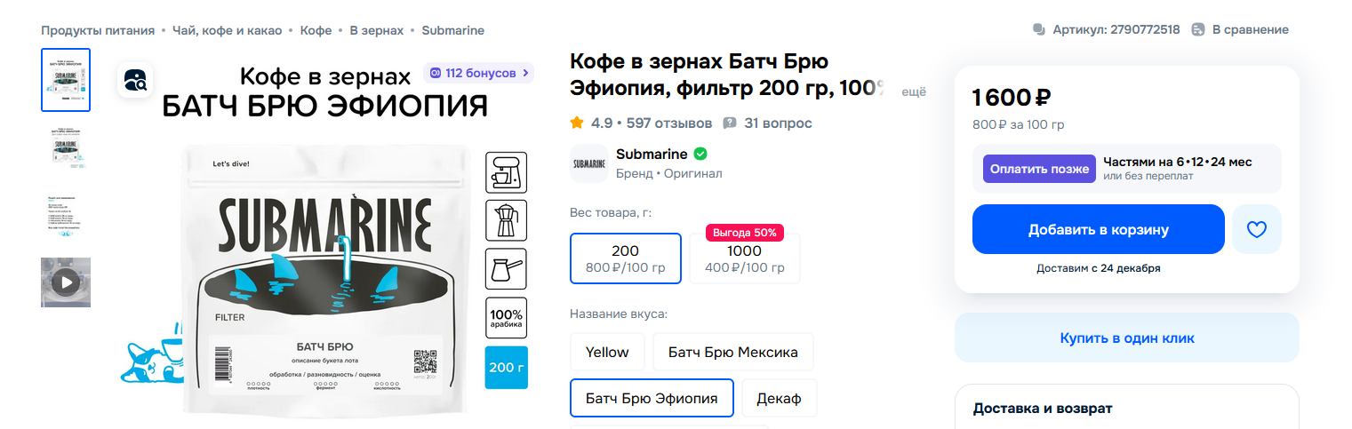Select the second product image thumbnail
The height and width of the screenshot is (429, 1352).
[x=66, y=149]
